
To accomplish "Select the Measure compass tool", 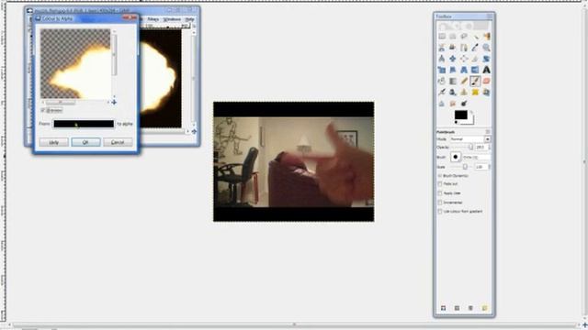I will [x=442, y=59].
